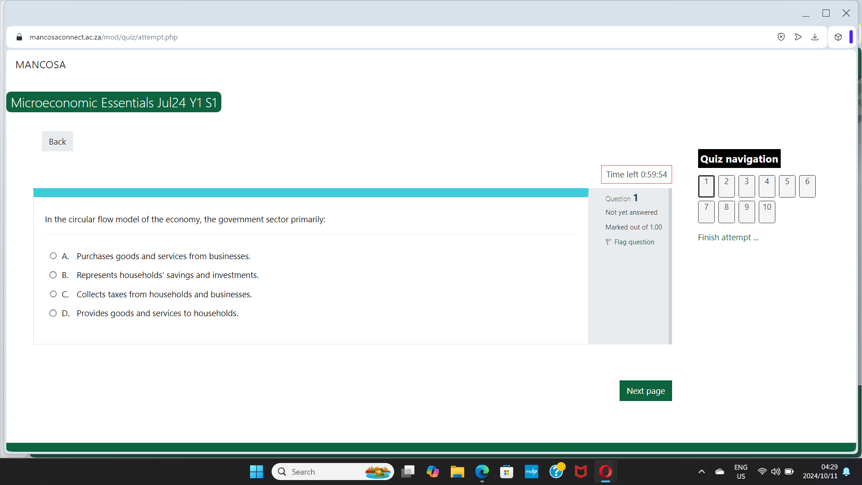The width and height of the screenshot is (862, 485).
Task: Click the sound/volume icon in system tray
Action: click(x=774, y=472)
